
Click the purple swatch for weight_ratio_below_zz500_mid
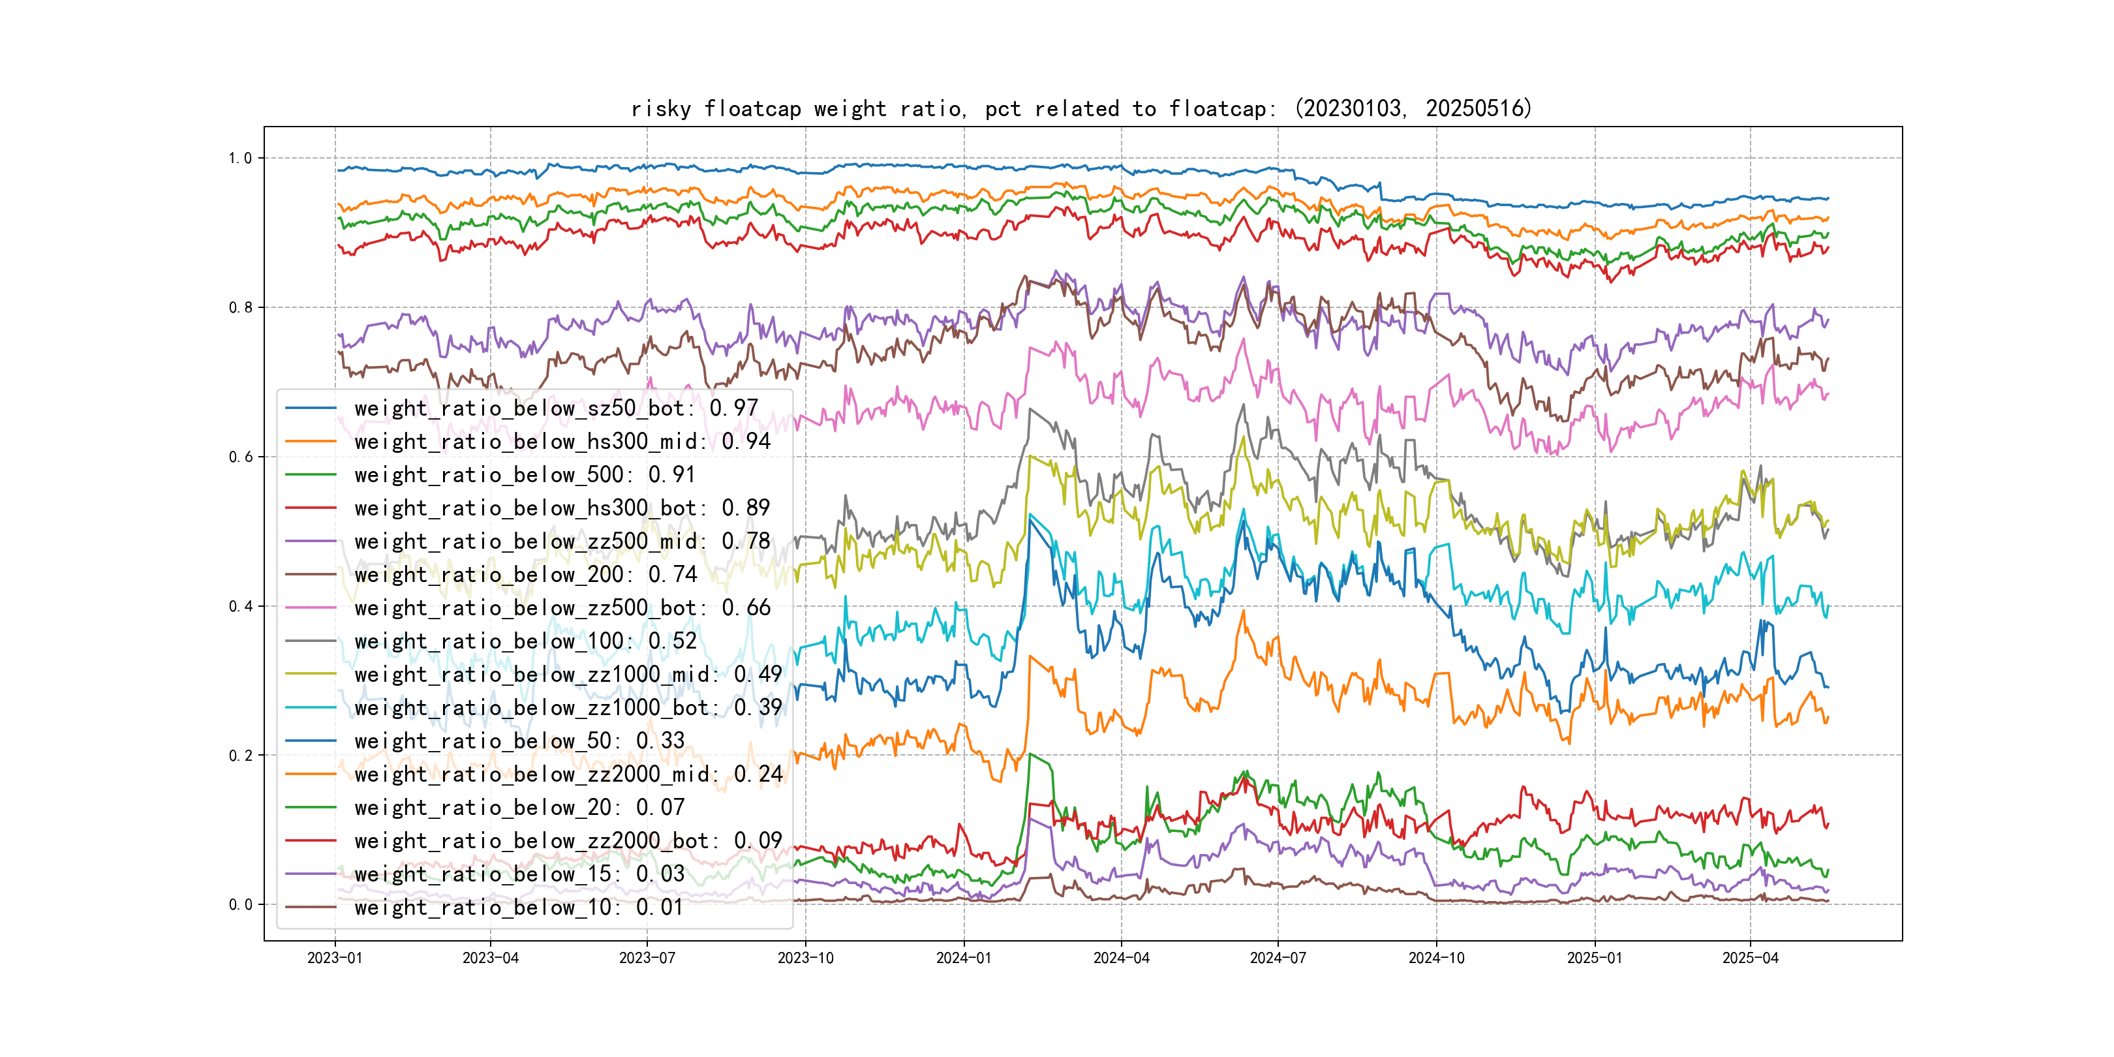click(x=310, y=542)
